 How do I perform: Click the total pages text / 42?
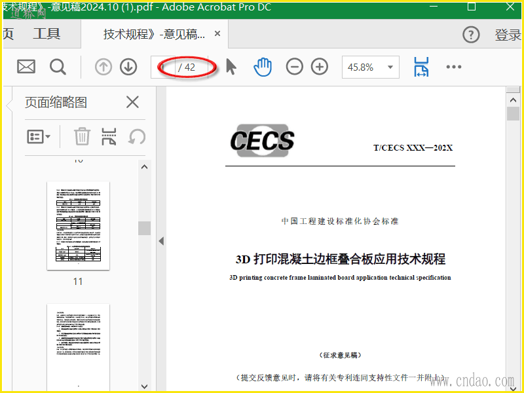[x=187, y=67]
